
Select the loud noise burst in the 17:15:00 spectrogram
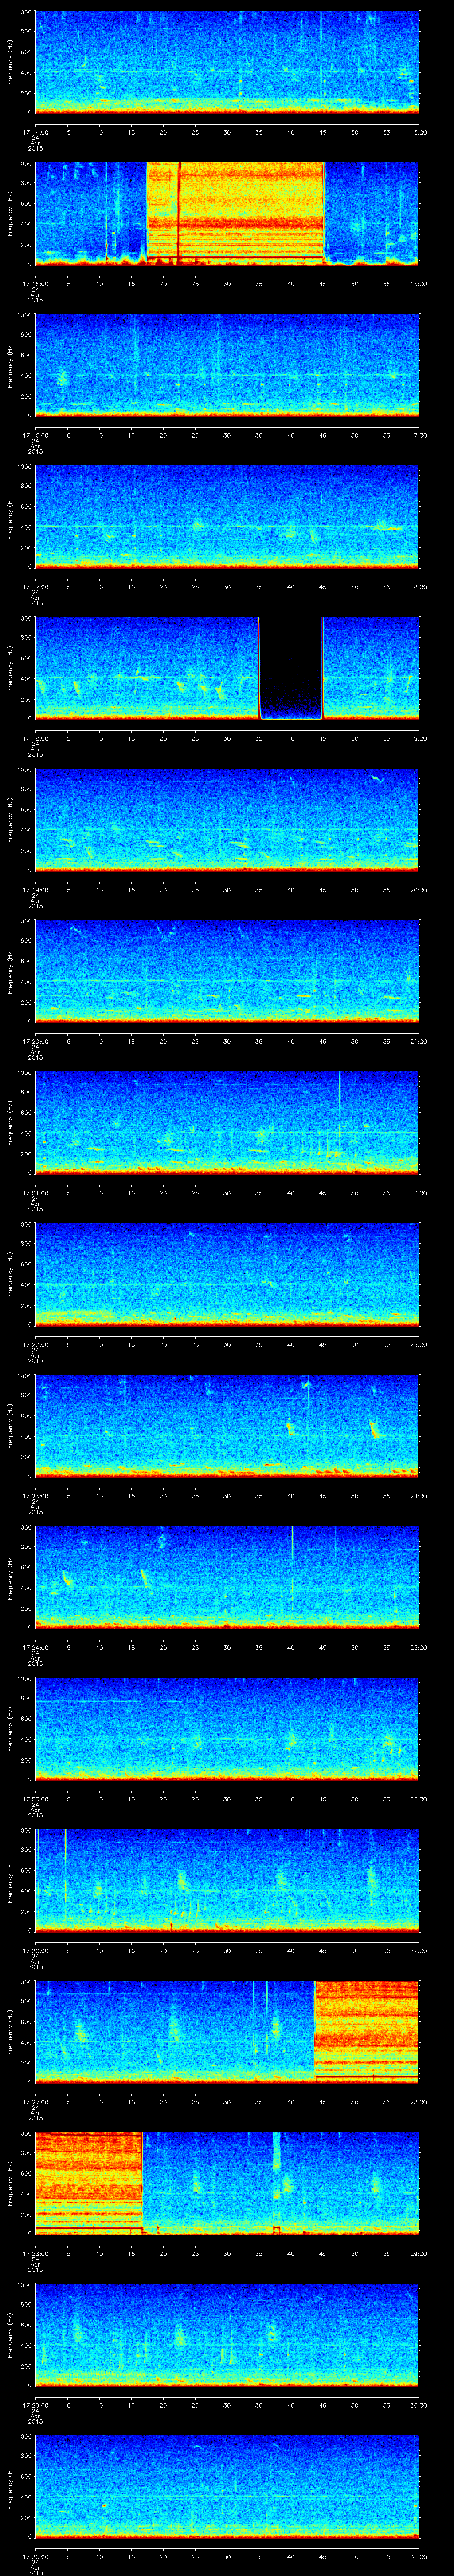235,213
